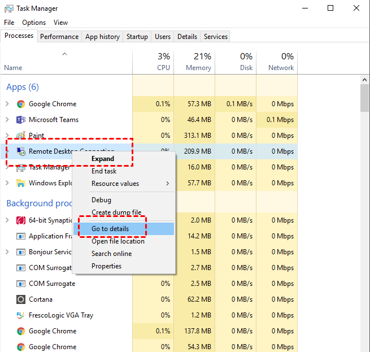Viewport: 370px width, 352px height.
Task: Click the Paint app icon
Action: [x=21, y=136]
